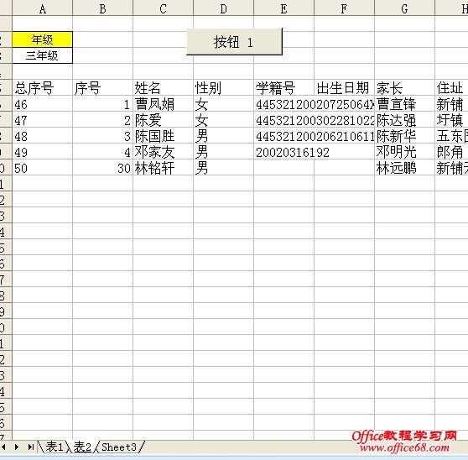Select column A header
This screenshot has width=468, height=460.
coord(43,8)
